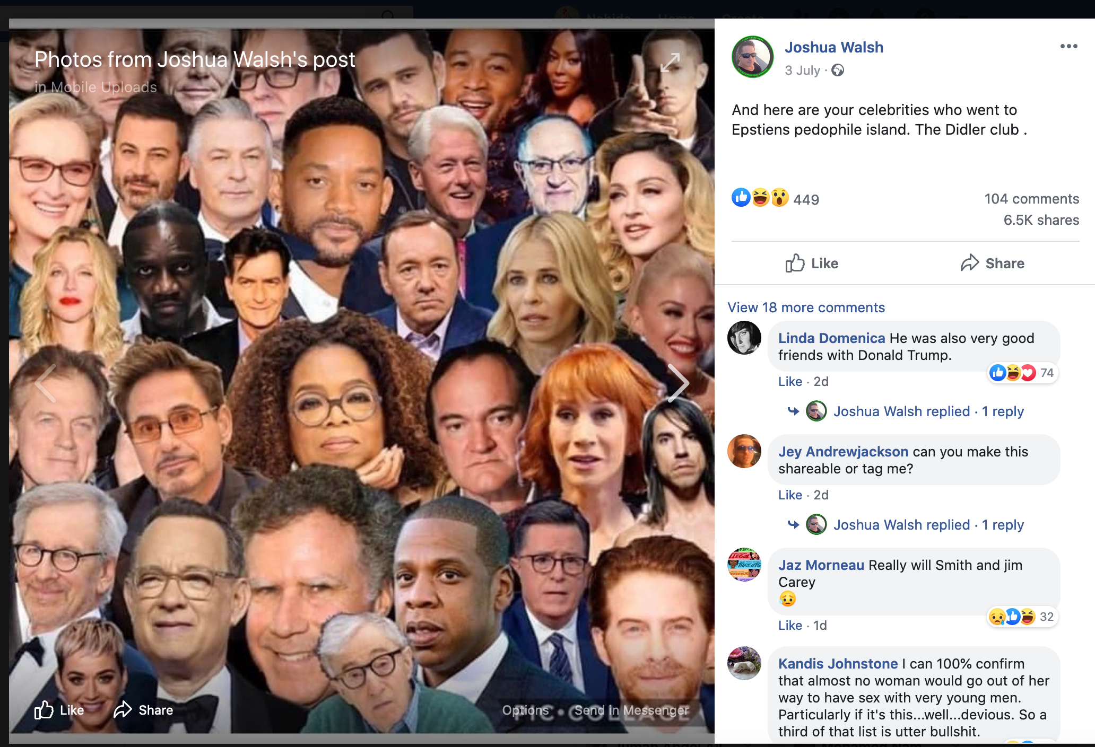View the 6.5K shares list
This screenshot has width=1095, height=747.
pyautogui.click(x=1041, y=220)
